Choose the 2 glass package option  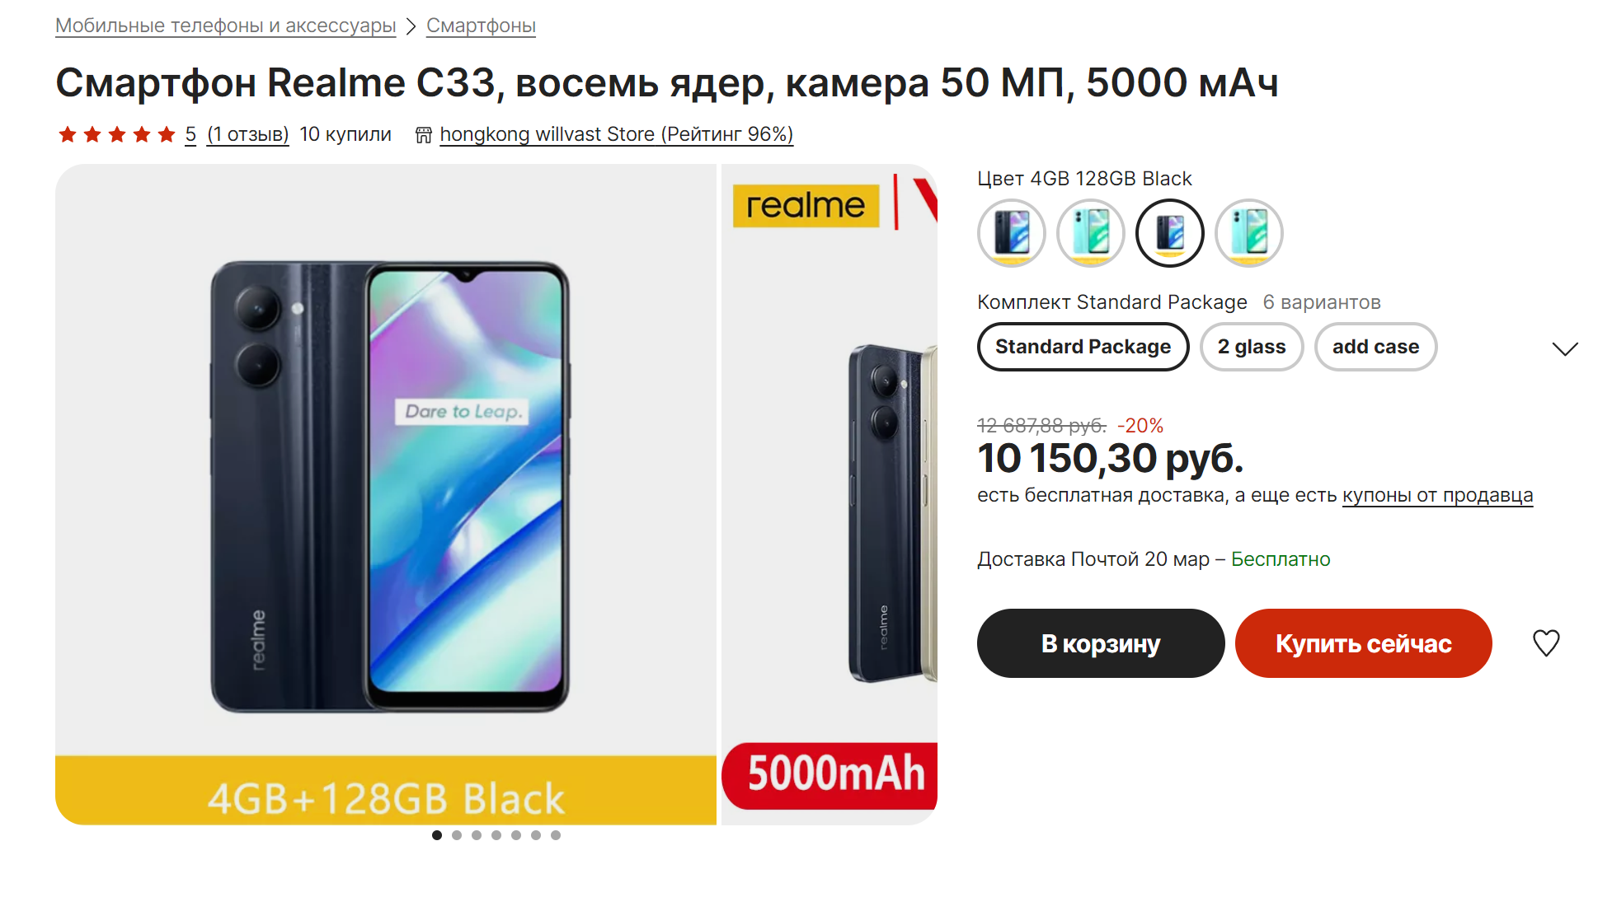point(1252,347)
